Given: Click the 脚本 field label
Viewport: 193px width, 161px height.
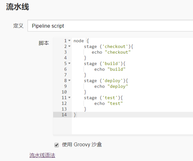Looking at the screenshot, I should coord(44,43).
